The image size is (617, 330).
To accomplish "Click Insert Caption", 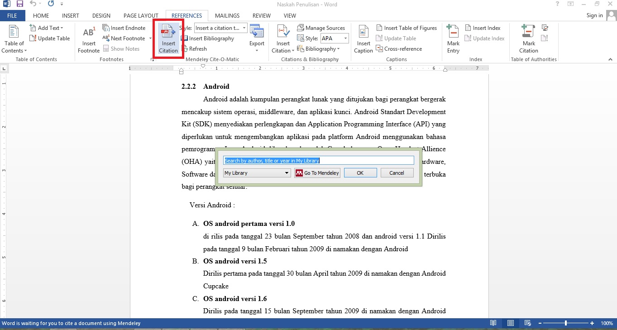I will (x=364, y=39).
